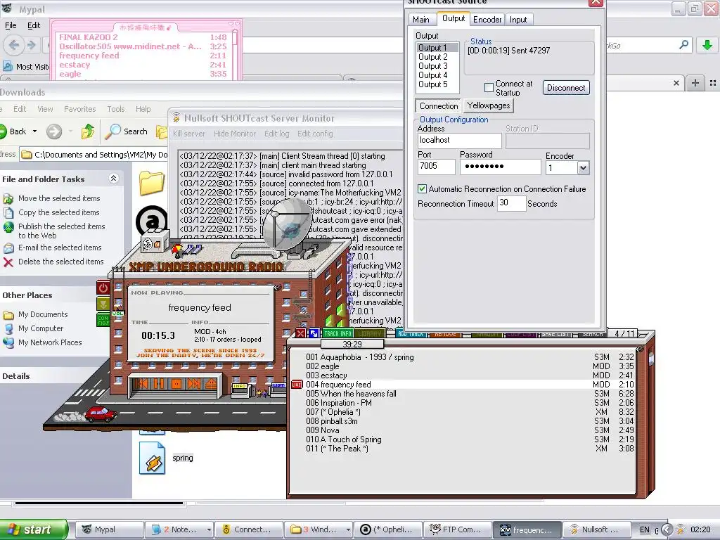720x540 pixels.
Task: Click the Password field in Output Configuration
Action: 501,166
